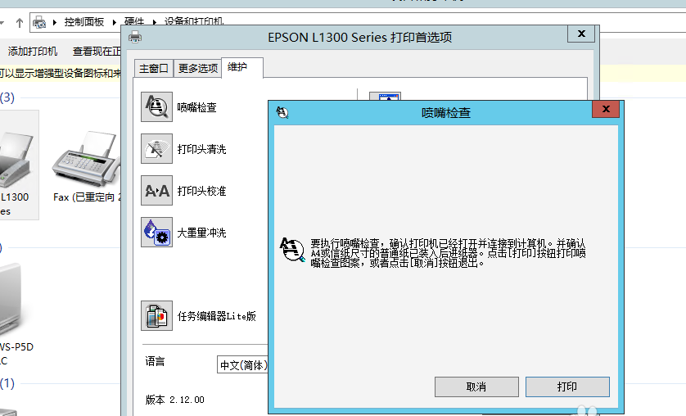Click the printer icon in preferences title bar
Image resolution: width=686 pixels, height=416 pixels.
135,37
